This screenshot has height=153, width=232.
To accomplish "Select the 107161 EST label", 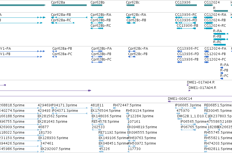I will pyautogui.click(x=134, y=122).
